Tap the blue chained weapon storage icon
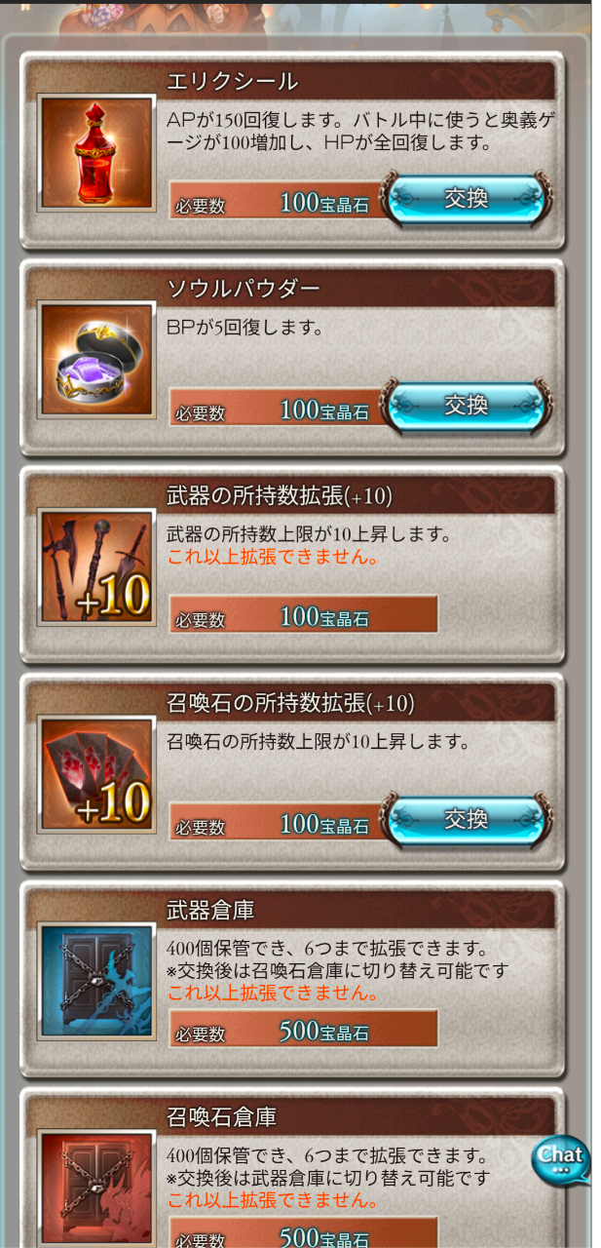 96,981
